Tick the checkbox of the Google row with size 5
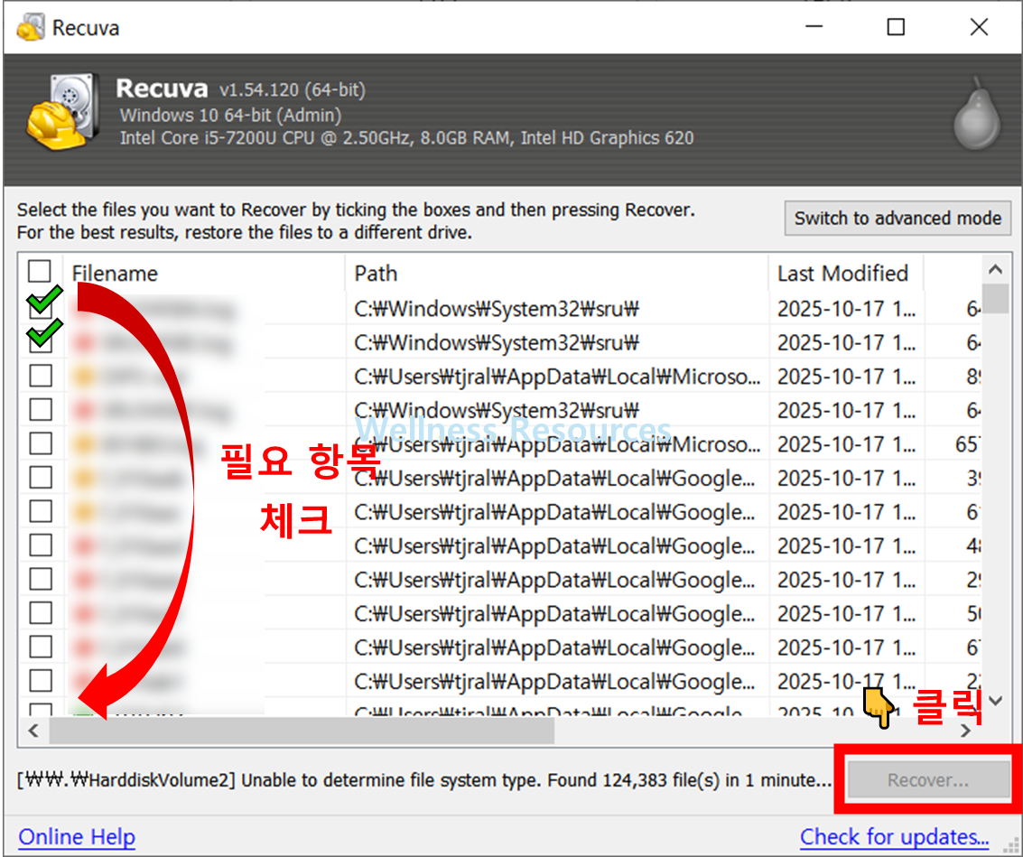Image resolution: width=1023 pixels, height=857 pixels. click(x=41, y=613)
